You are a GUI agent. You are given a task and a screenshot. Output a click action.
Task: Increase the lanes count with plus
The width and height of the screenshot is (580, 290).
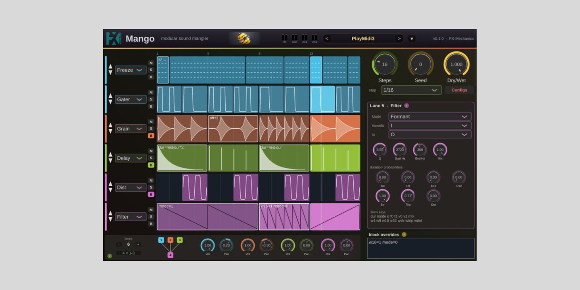pos(138,244)
